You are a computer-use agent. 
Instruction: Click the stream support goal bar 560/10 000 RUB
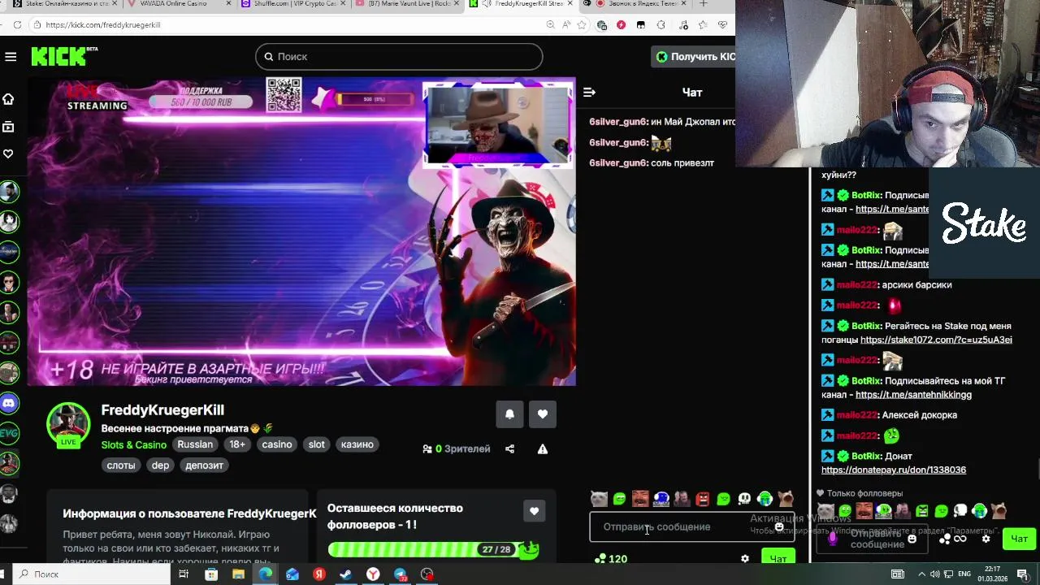tap(201, 102)
